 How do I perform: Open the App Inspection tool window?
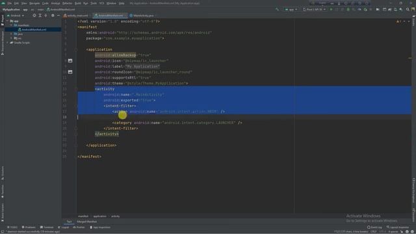100,227
